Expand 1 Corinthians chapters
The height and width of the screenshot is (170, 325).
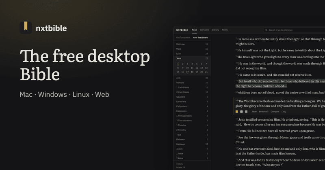(x=192, y=87)
